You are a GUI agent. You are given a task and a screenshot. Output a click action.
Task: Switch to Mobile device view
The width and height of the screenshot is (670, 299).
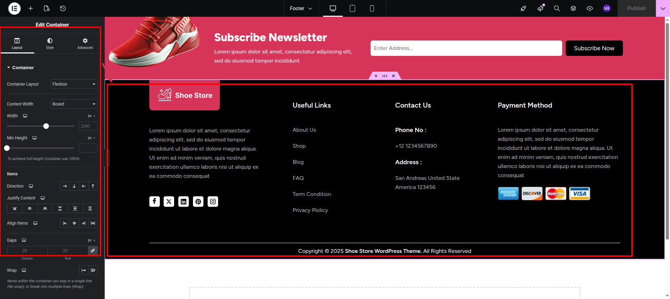372,8
